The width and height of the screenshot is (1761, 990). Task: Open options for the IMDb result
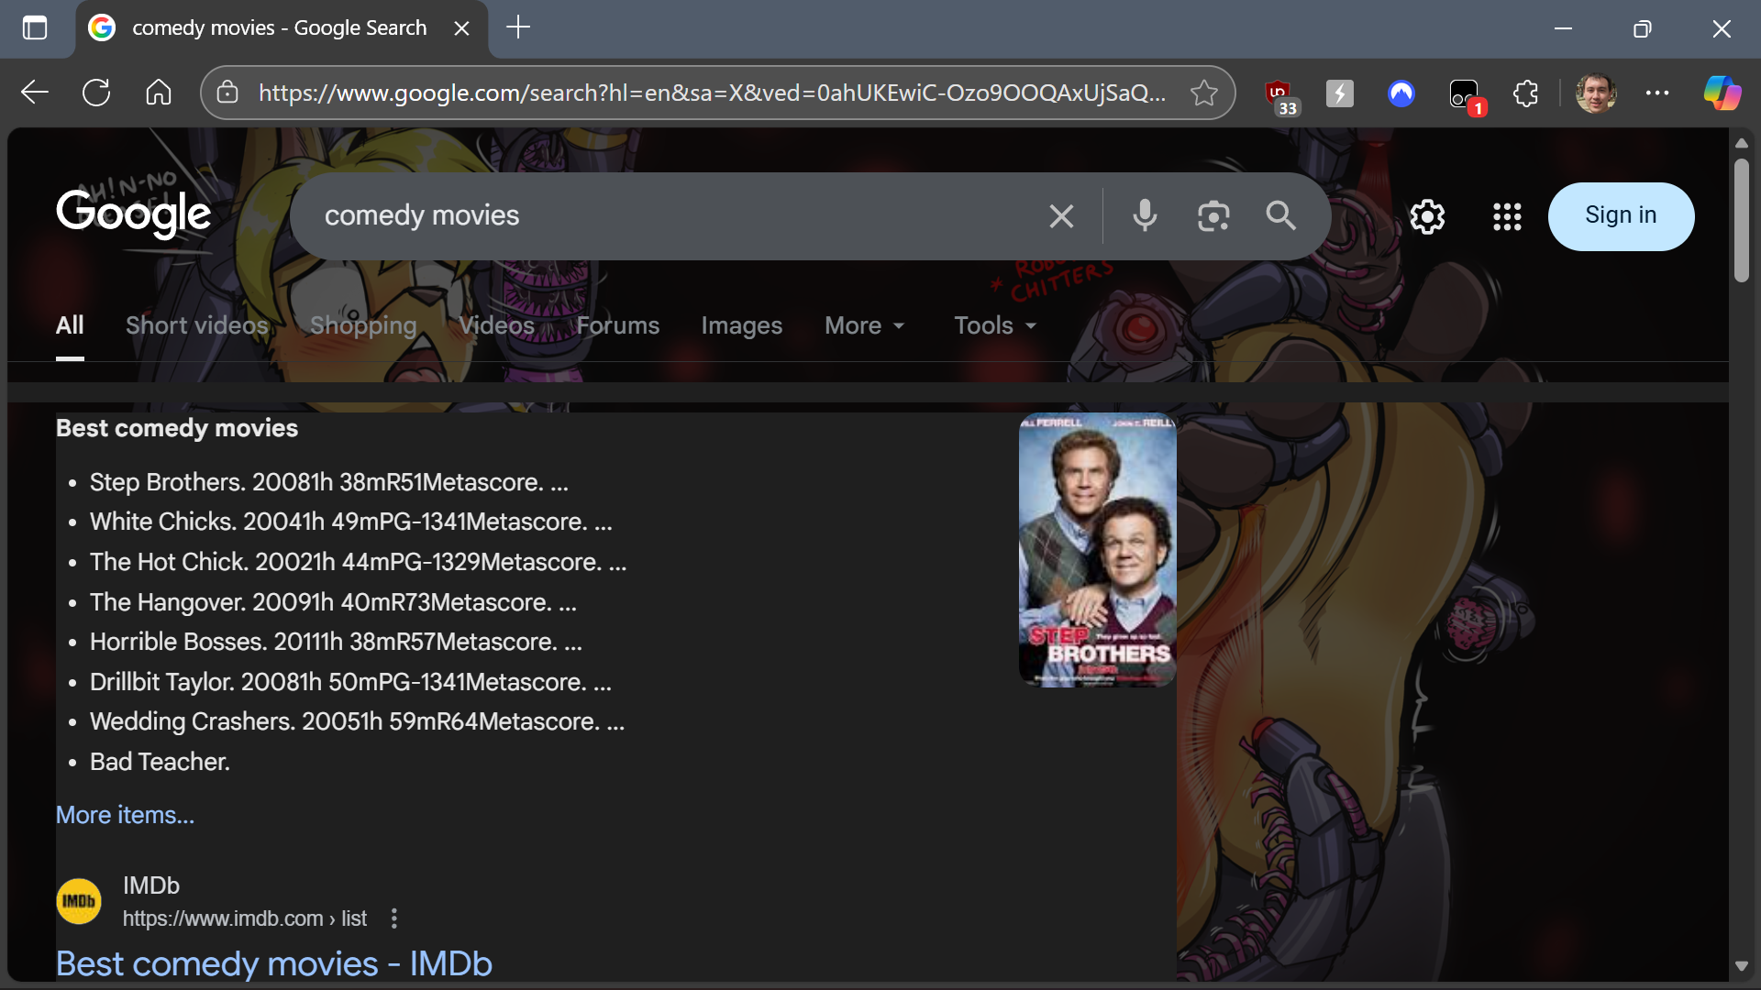(394, 918)
